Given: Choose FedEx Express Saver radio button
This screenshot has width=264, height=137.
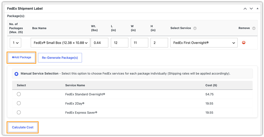Looking at the screenshot, I should pyautogui.click(x=19, y=112).
